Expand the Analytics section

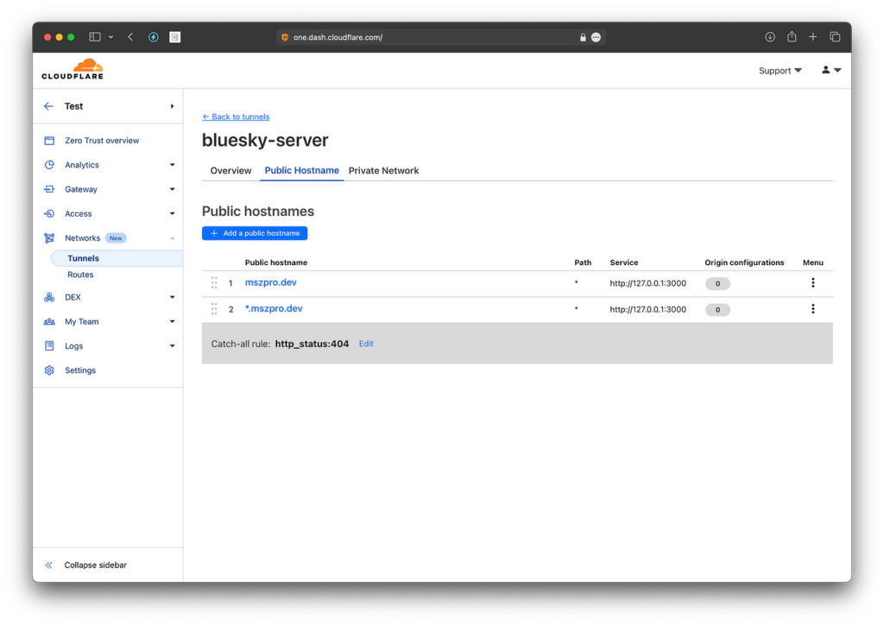point(171,164)
